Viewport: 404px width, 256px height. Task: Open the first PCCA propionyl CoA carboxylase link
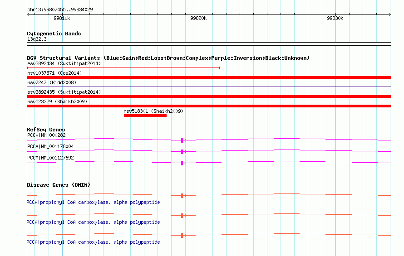(x=93, y=202)
